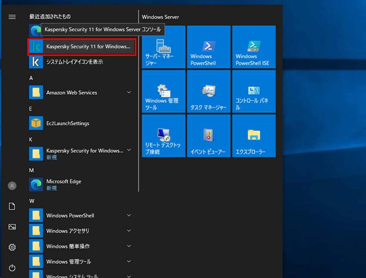366x278 pixels.
Task: Expand the Windows 簡単操作 chevron
Action: (x=129, y=246)
